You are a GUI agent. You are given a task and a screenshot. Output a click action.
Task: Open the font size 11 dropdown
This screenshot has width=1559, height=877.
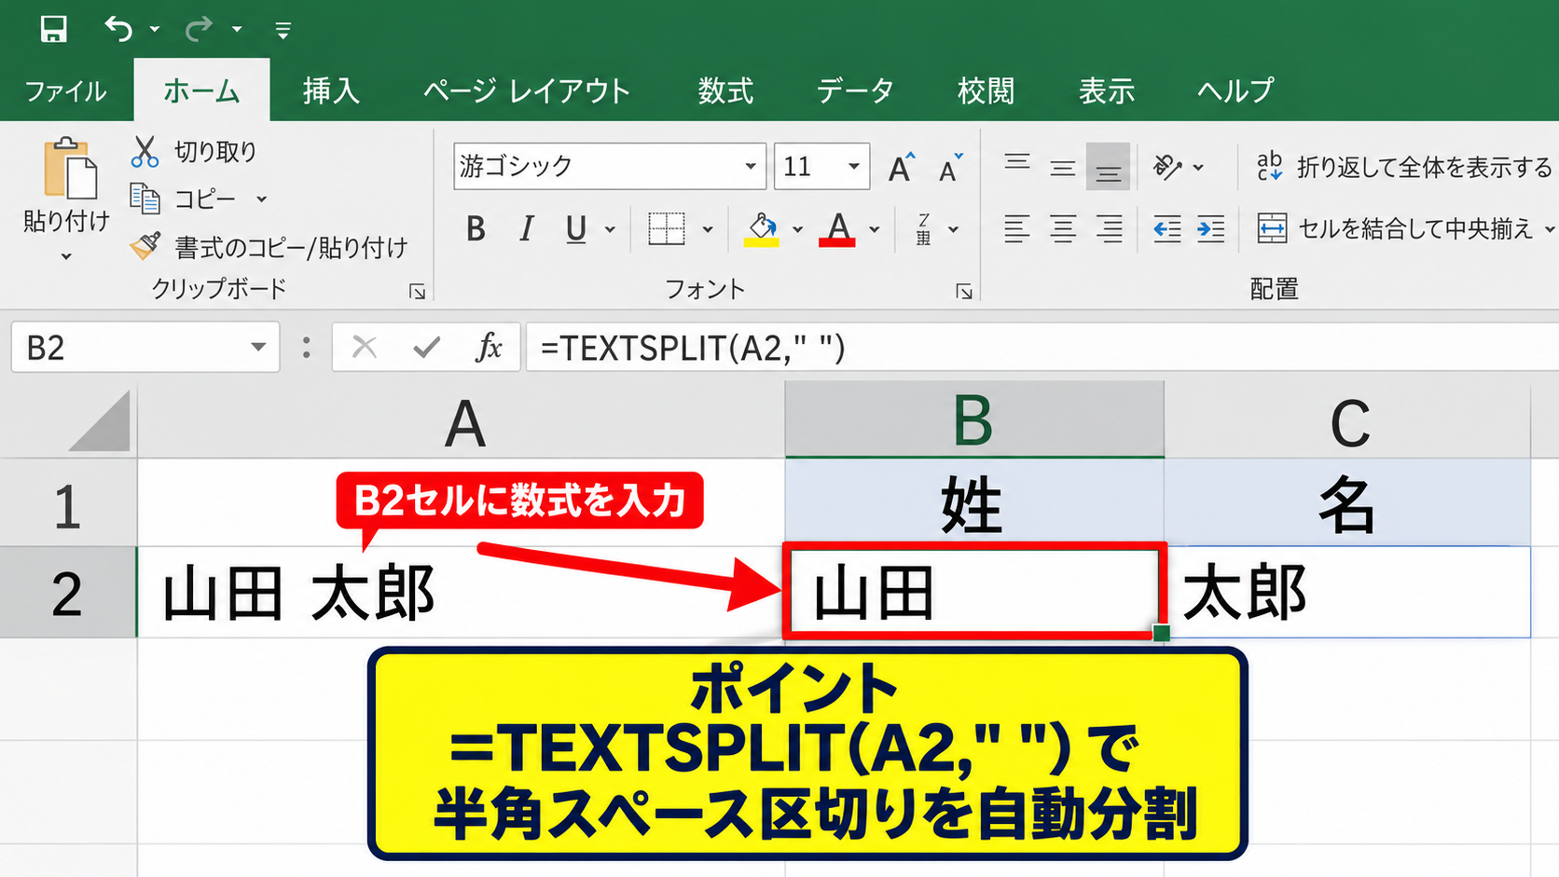click(x=853, y=167)
